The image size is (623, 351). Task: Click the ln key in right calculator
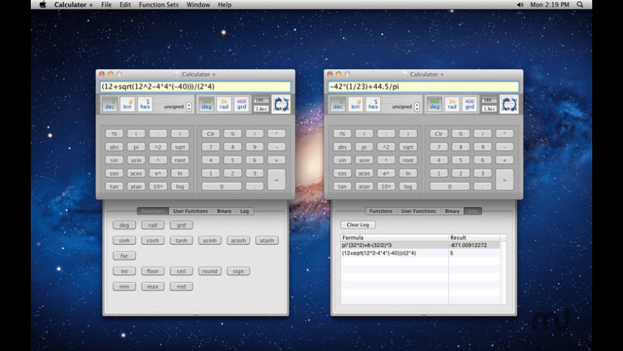[x=408, y=173]
